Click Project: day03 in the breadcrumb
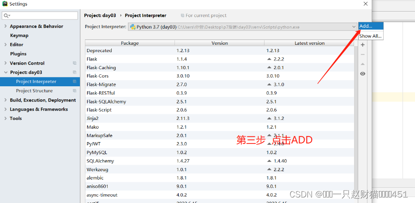This screenshot has width=415, height=203. 100,15
